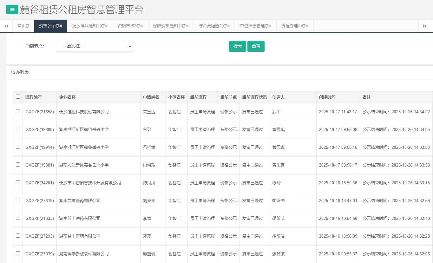Select checkbox for applicant 陈贝贝
Viewport: 433px width, 263px height.
point(18,182)
